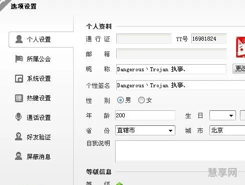
Task: Open the 生日 first dropdown
Action: pyautogui.click(x=222, y=115)
